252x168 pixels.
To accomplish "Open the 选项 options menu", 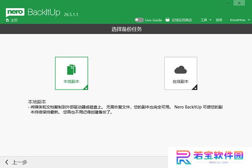I will tap(219, 20).
